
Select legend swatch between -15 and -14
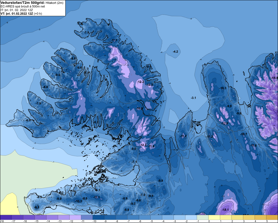click(x=41, y=217)
